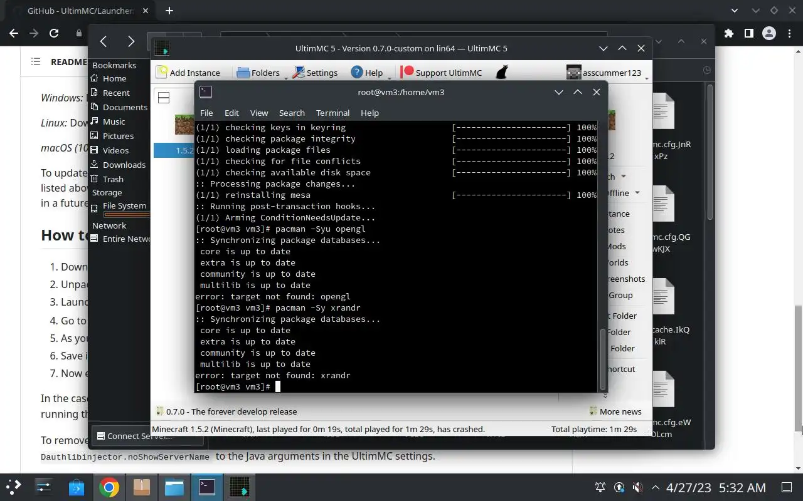The image size is (803, 501).
Task: Open the terminal File menu
Action: coord(206,113)
